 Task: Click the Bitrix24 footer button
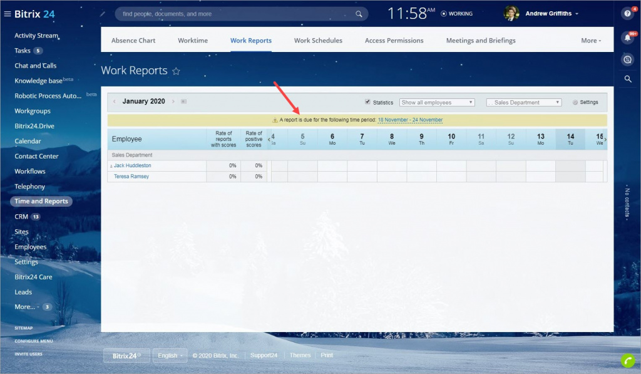pos(126,356)
